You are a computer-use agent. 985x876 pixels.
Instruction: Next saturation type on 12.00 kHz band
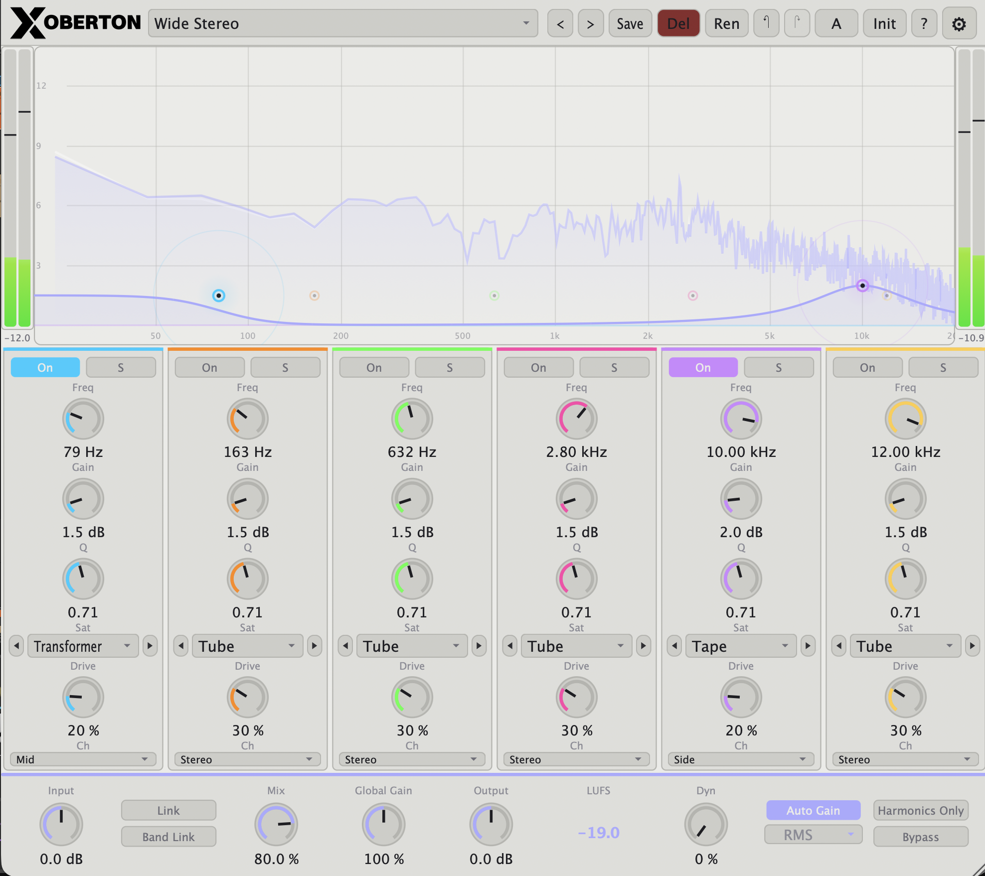pos(973,646)
